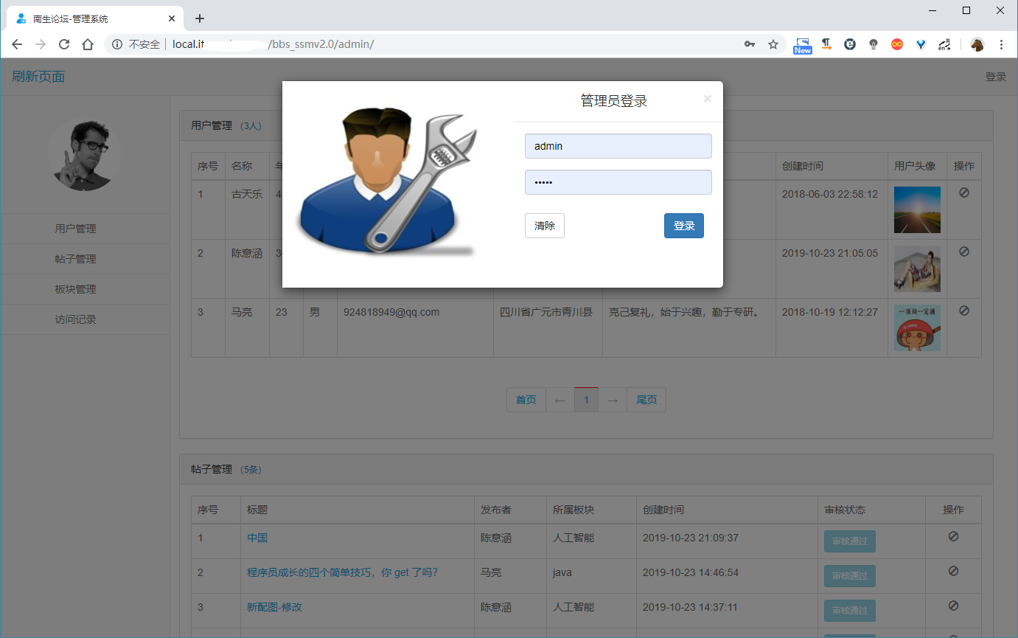Screen dimensions: 1018x638
Task: Open saved password key icon
Action: (750, 44)
